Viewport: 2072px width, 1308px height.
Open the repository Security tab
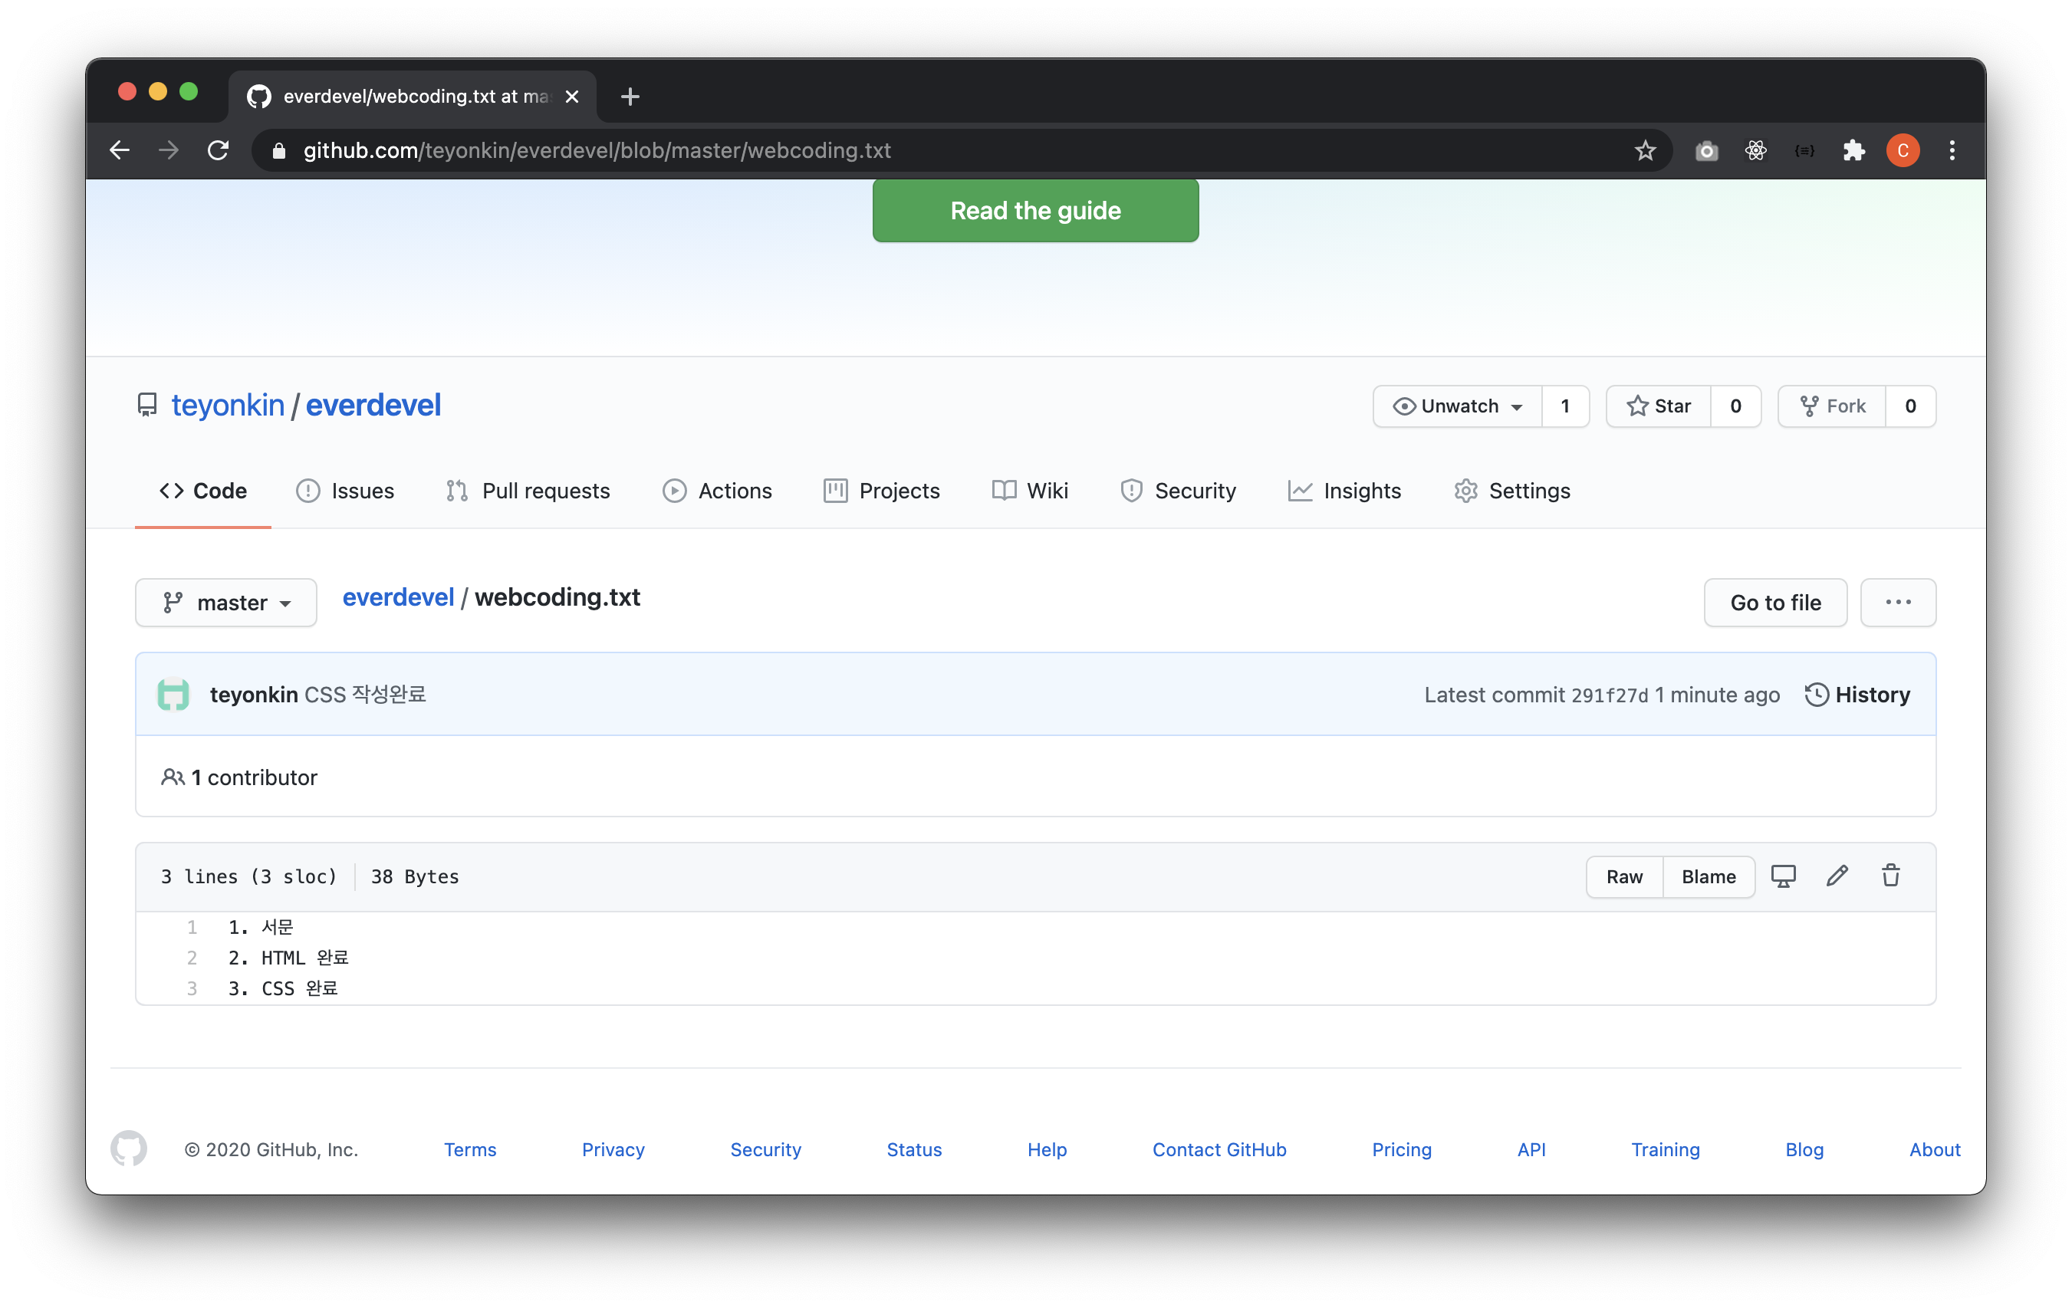[x=1178, y=491]
